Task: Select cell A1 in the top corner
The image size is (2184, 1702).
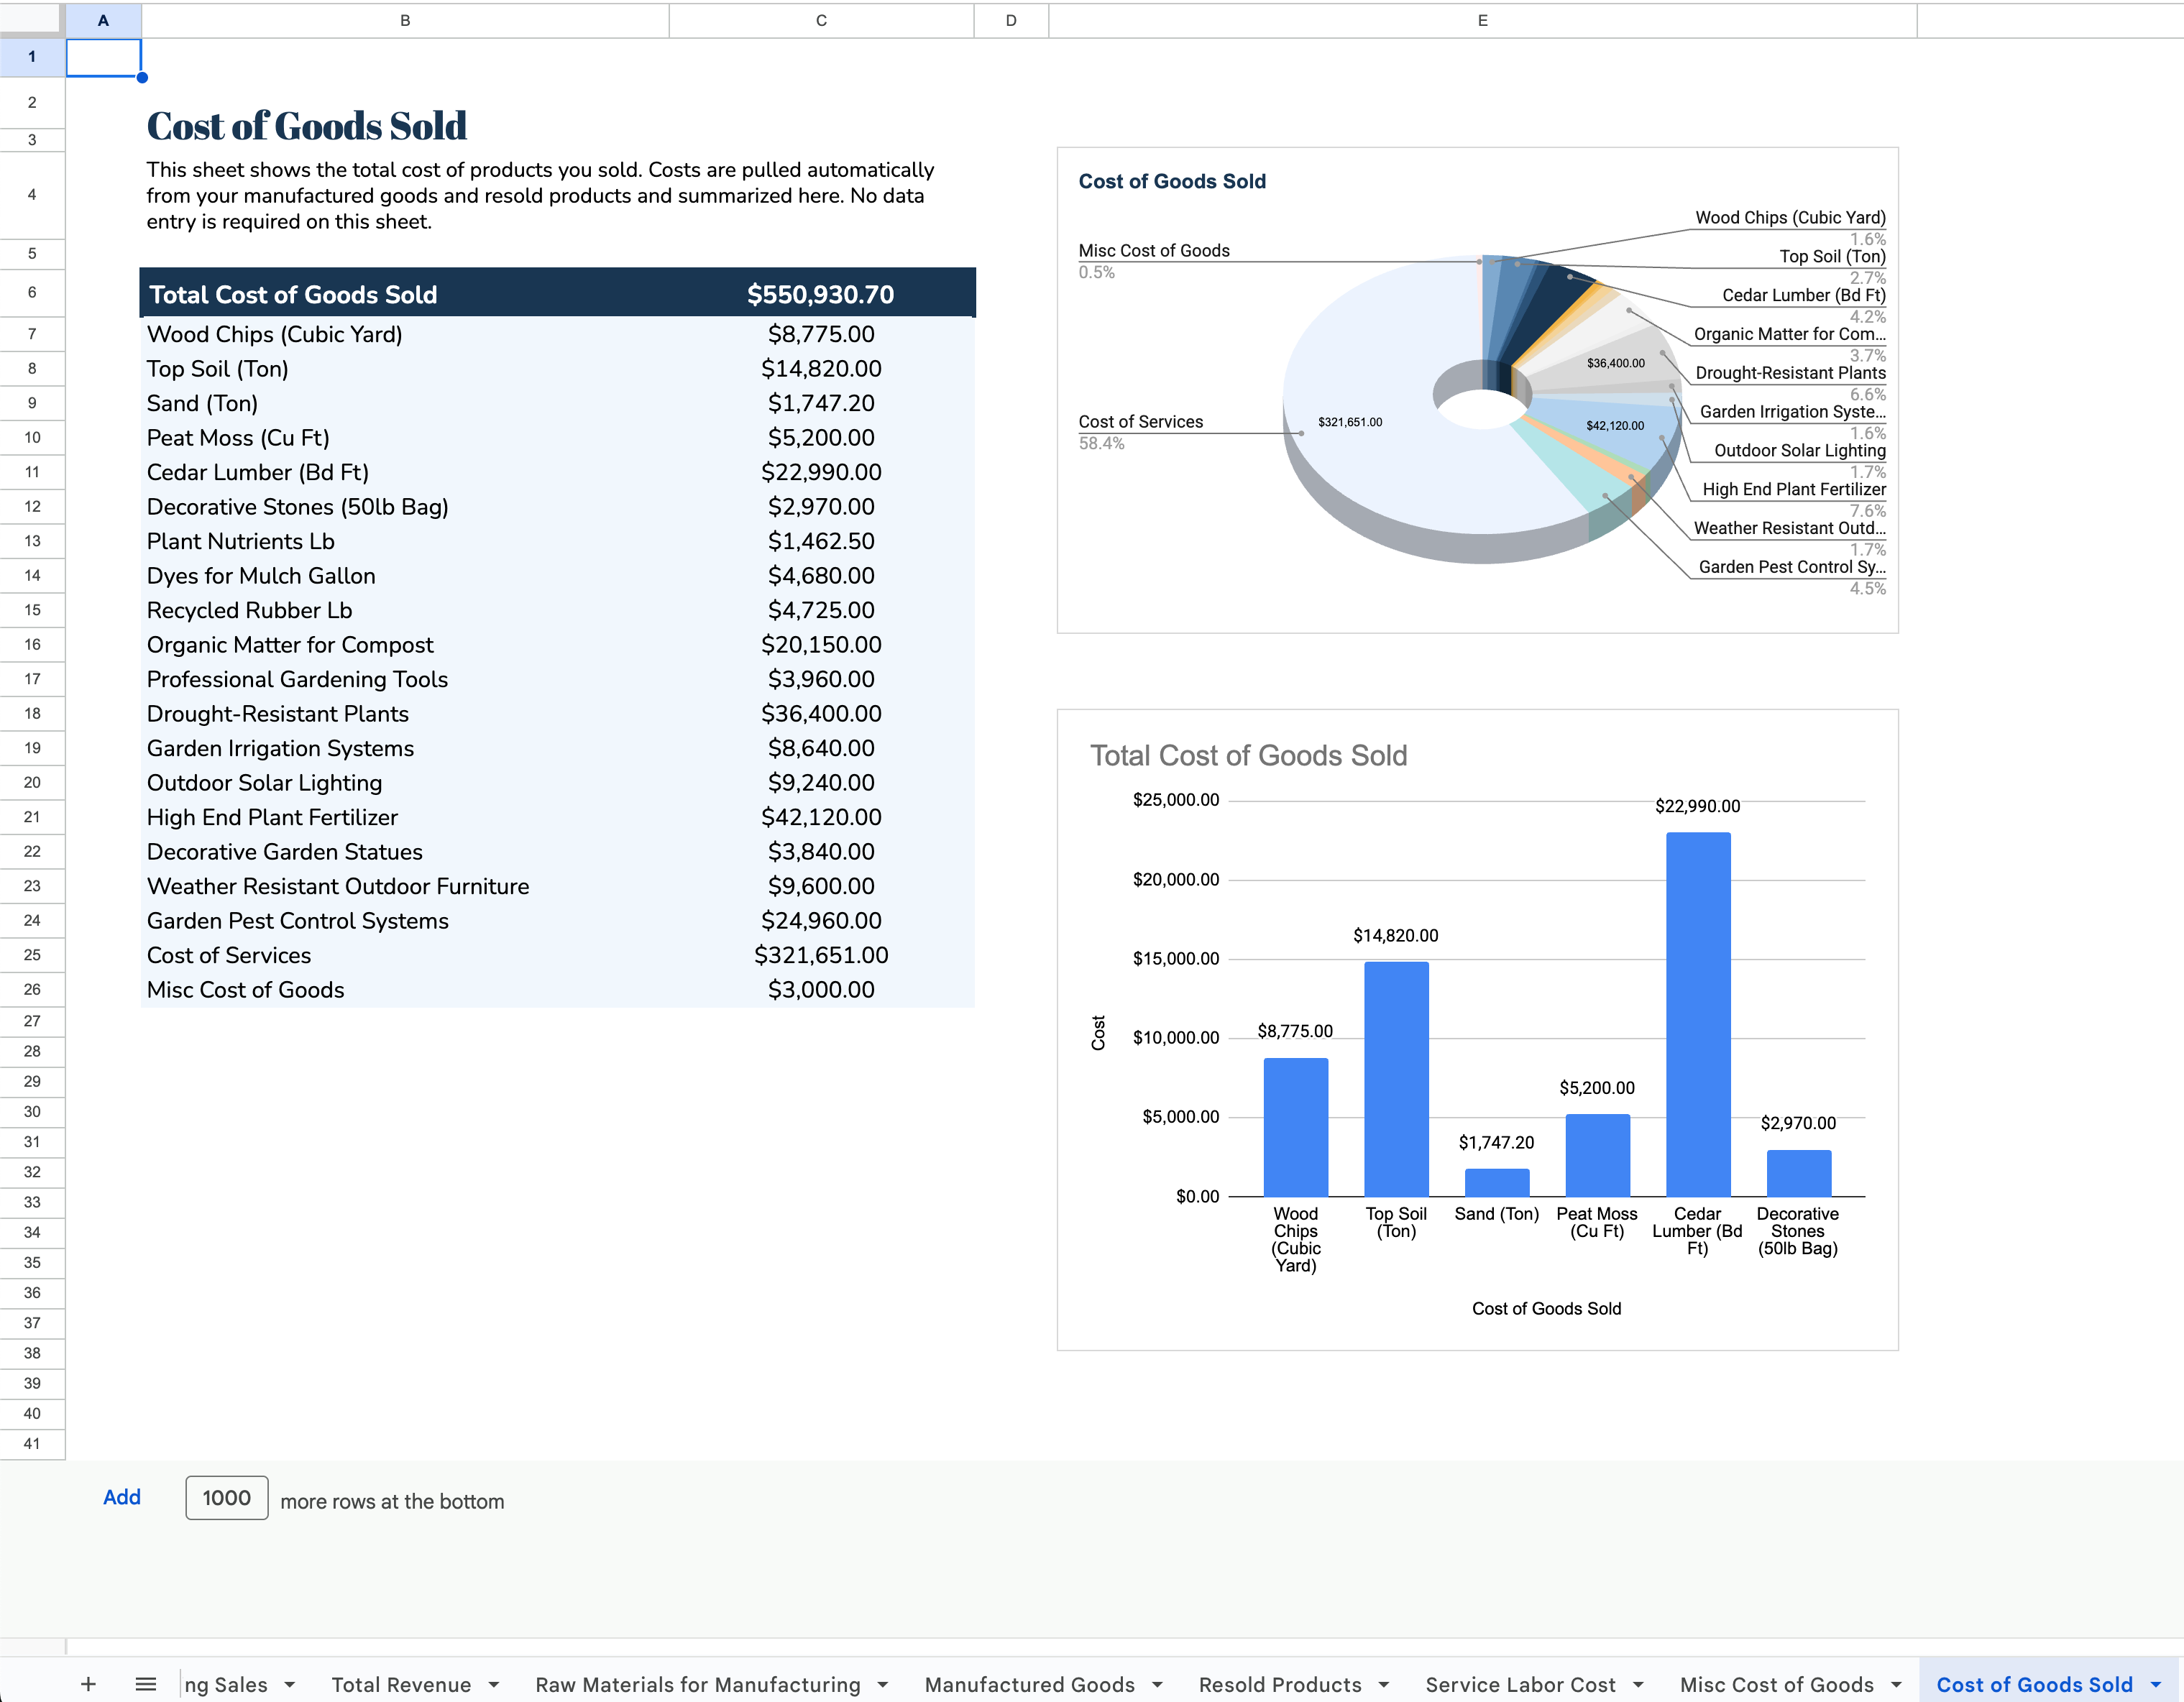Action: (x=104, y=57)
